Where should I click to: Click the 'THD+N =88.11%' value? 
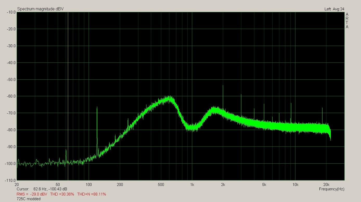pyautogui.click(x=92, y=194)
